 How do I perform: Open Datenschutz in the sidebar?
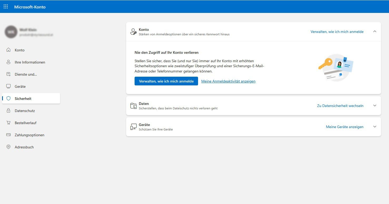point(31,111)
